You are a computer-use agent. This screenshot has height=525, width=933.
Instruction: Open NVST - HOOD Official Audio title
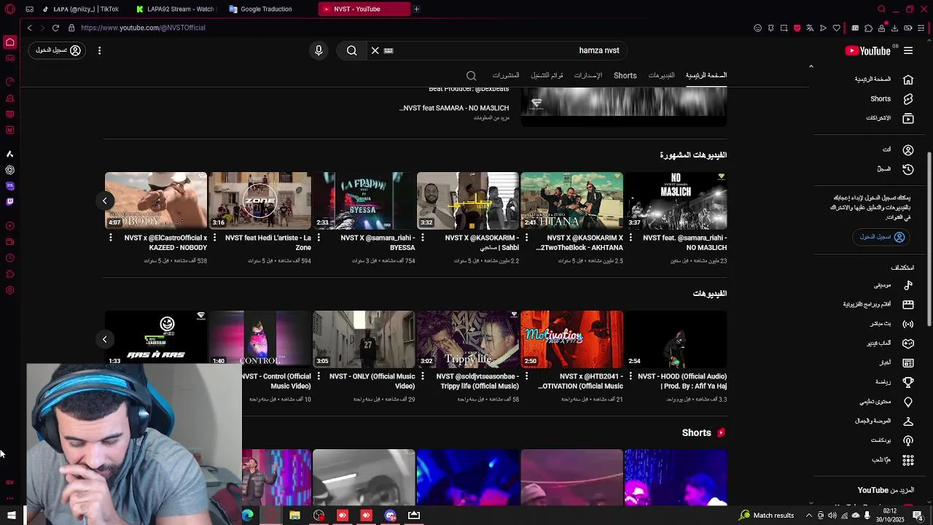coord(682,381)
